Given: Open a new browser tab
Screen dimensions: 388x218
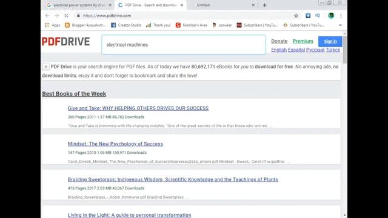Looking at the screenshot, I should (x=264, y=5).
